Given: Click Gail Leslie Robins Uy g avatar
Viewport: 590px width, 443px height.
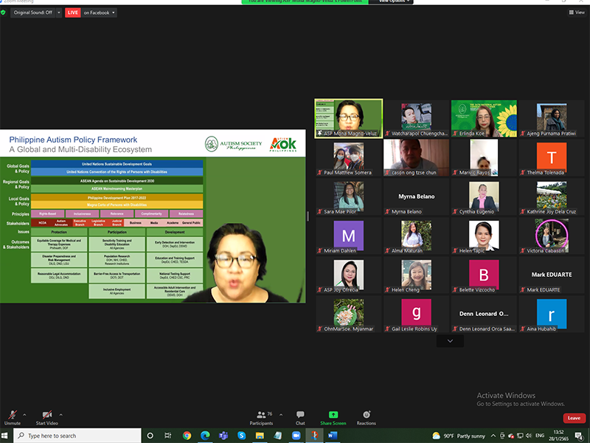Looking at the screenshot, I should tap(416, 312).
